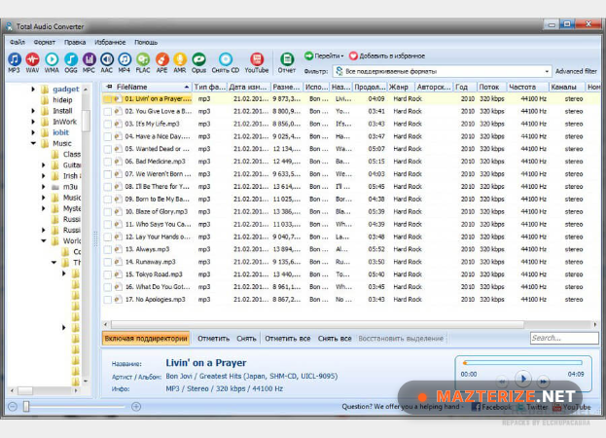The height and width of the screenshot is (438, 606).
Task: Open the Формат menu
Action: (x=45, y=42)
